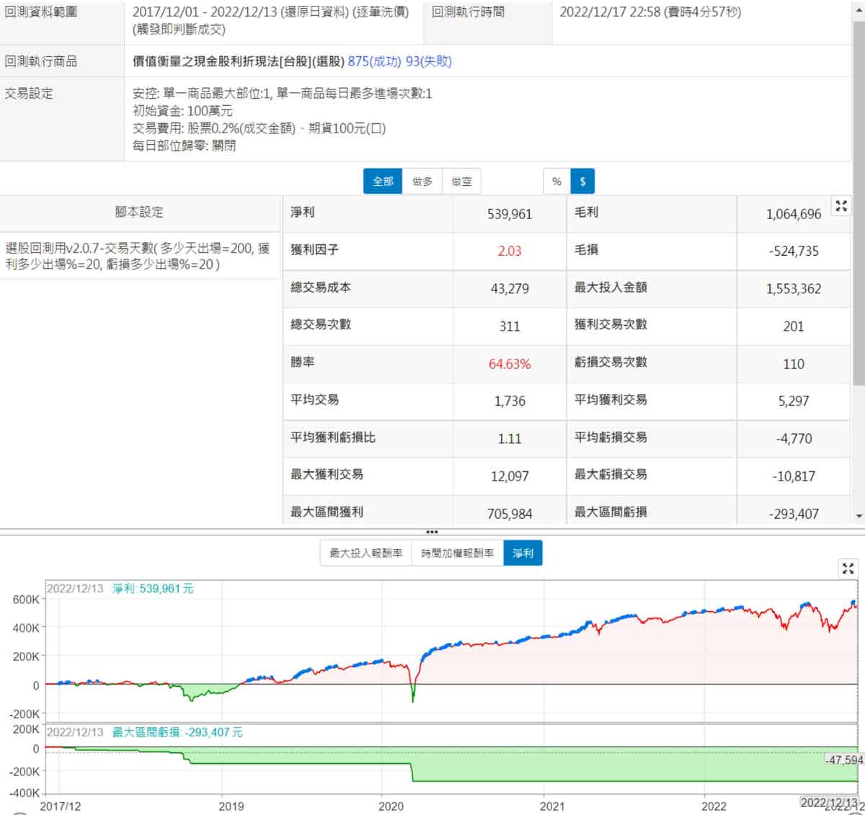This screenshot has height=815, width=865.
Task: Switch display to percentage (%) mode
Action: [556, 182]
